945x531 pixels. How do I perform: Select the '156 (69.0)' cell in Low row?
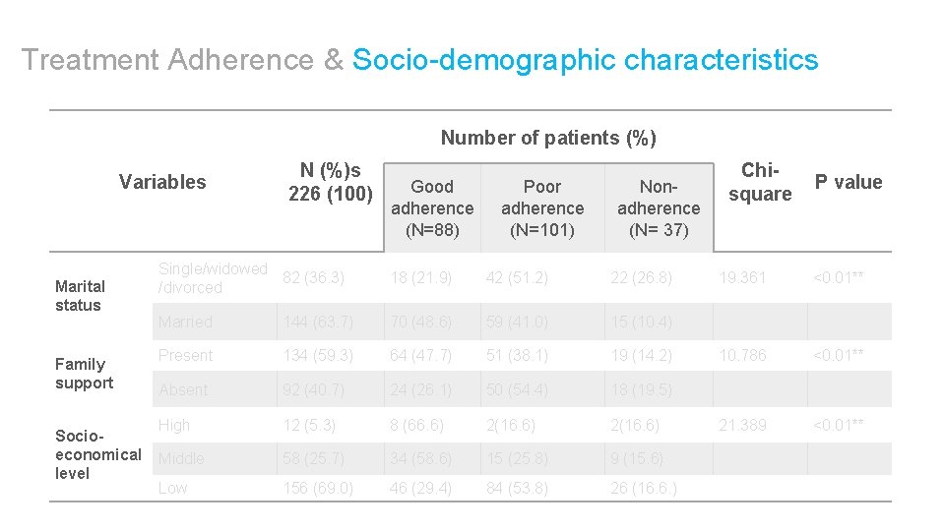point(318,489)
